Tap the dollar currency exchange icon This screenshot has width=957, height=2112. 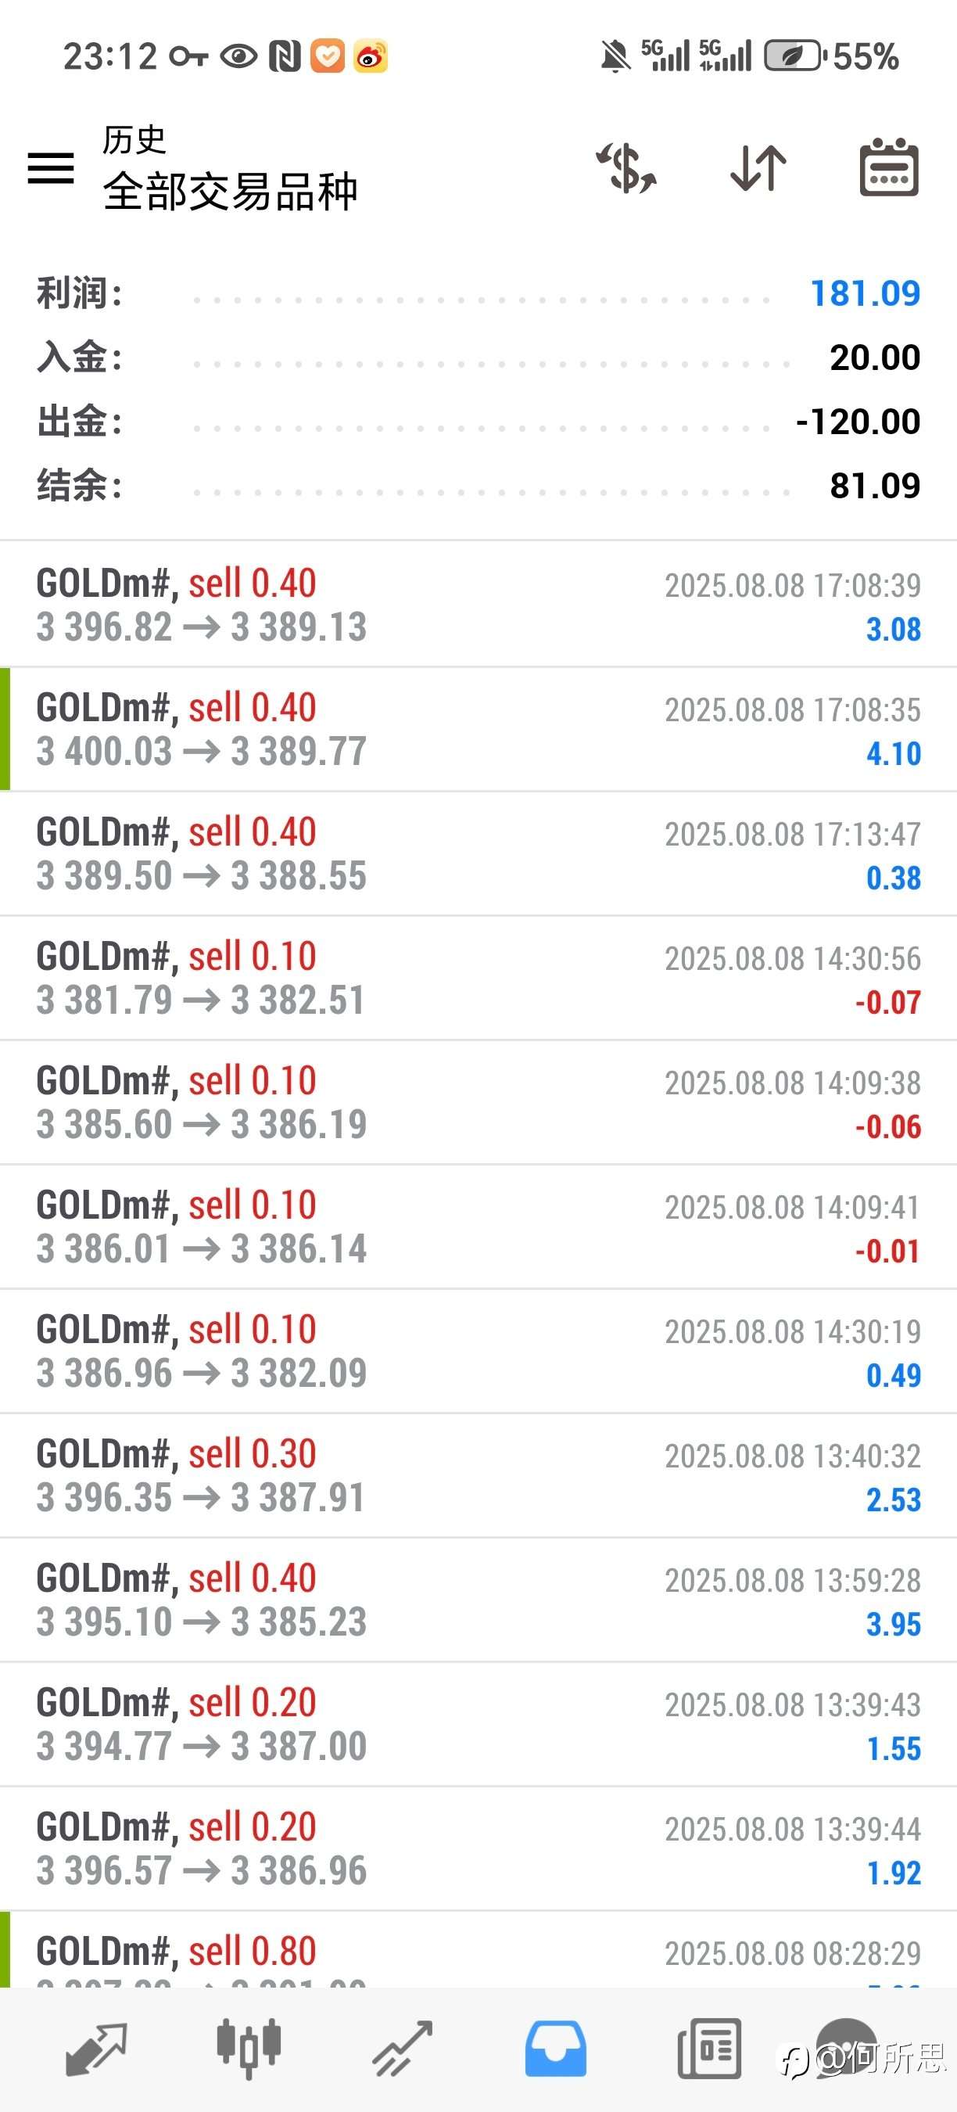[626, 168]
